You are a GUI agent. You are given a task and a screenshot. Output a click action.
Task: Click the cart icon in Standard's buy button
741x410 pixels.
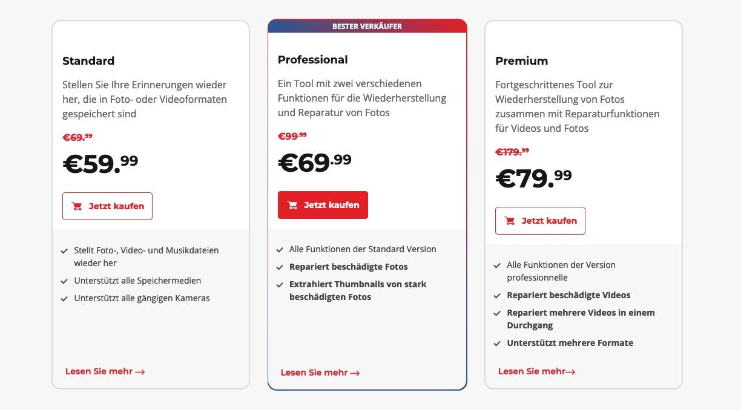(77, 206)
